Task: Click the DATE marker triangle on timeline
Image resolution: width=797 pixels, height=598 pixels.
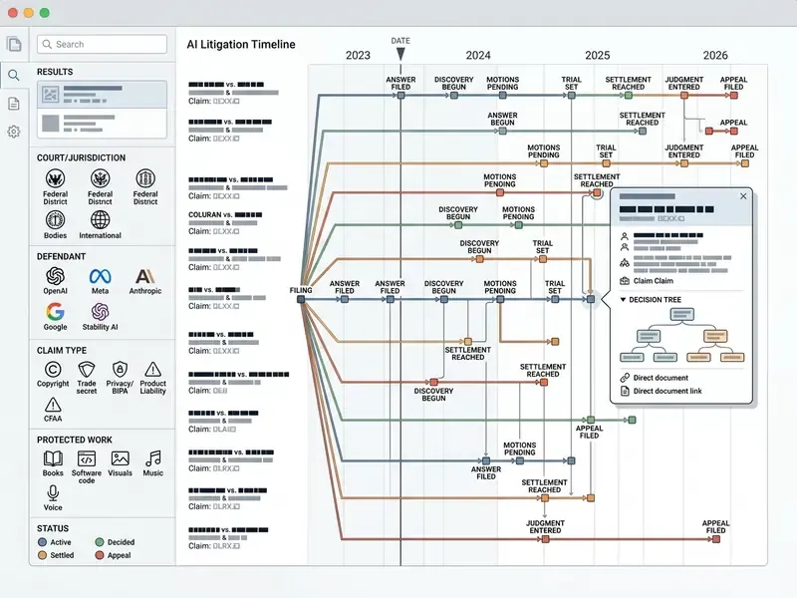Action: click(x=400, y=54)
